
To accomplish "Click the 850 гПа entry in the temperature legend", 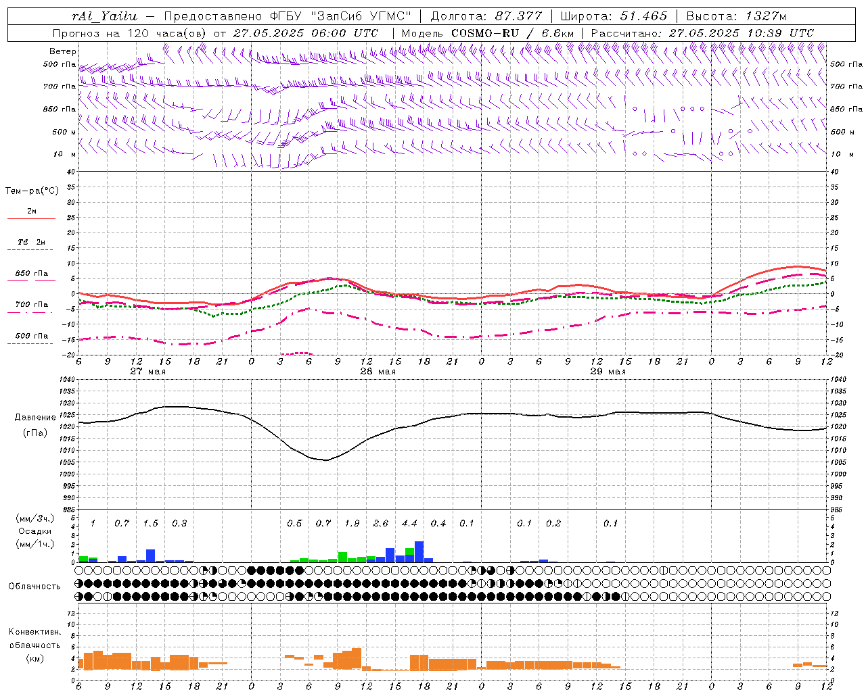I will coord(32,274).
